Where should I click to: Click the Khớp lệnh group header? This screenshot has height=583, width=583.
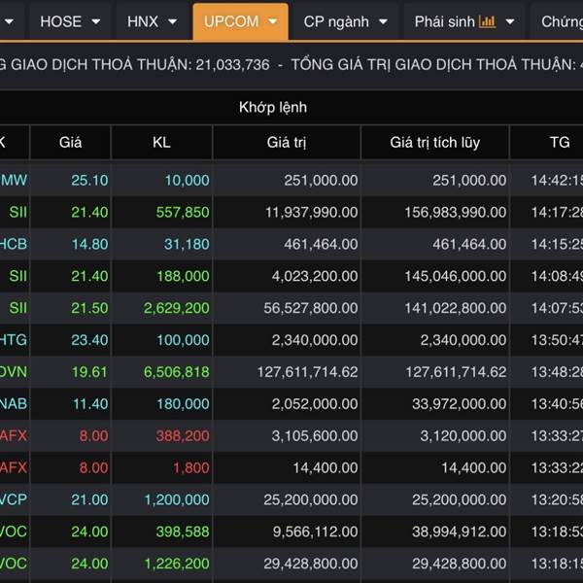272,107
